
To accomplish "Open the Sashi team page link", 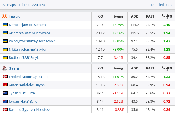I will click(x=14, y=68).
